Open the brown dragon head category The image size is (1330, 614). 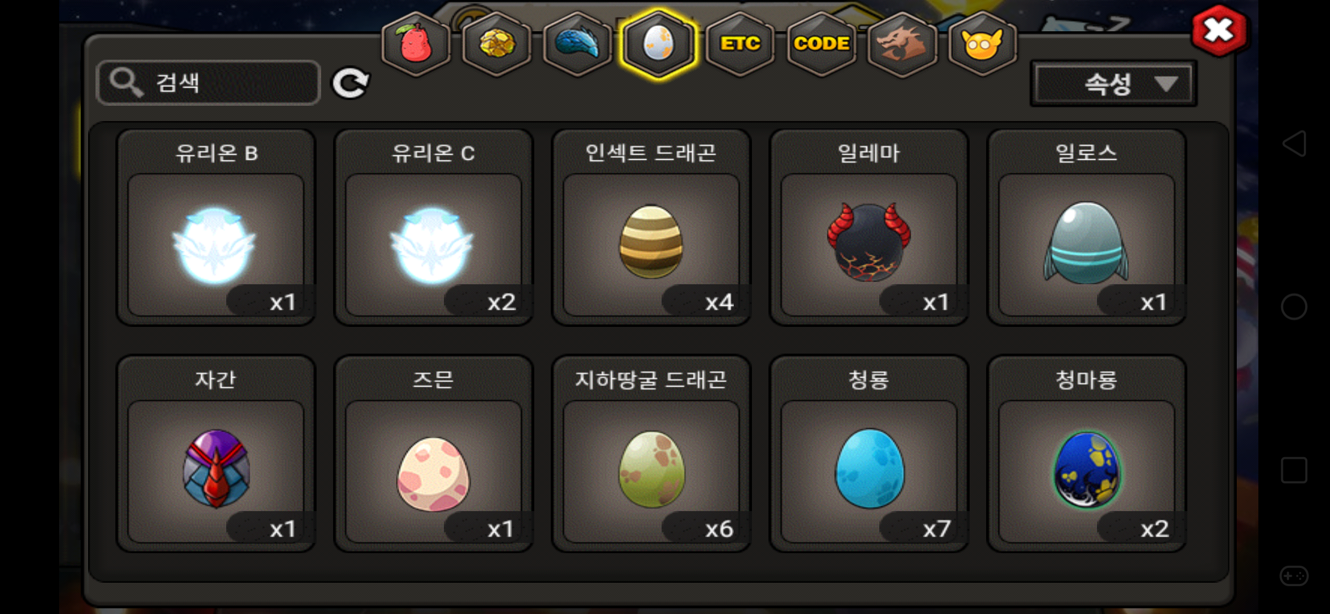[902, 44]
